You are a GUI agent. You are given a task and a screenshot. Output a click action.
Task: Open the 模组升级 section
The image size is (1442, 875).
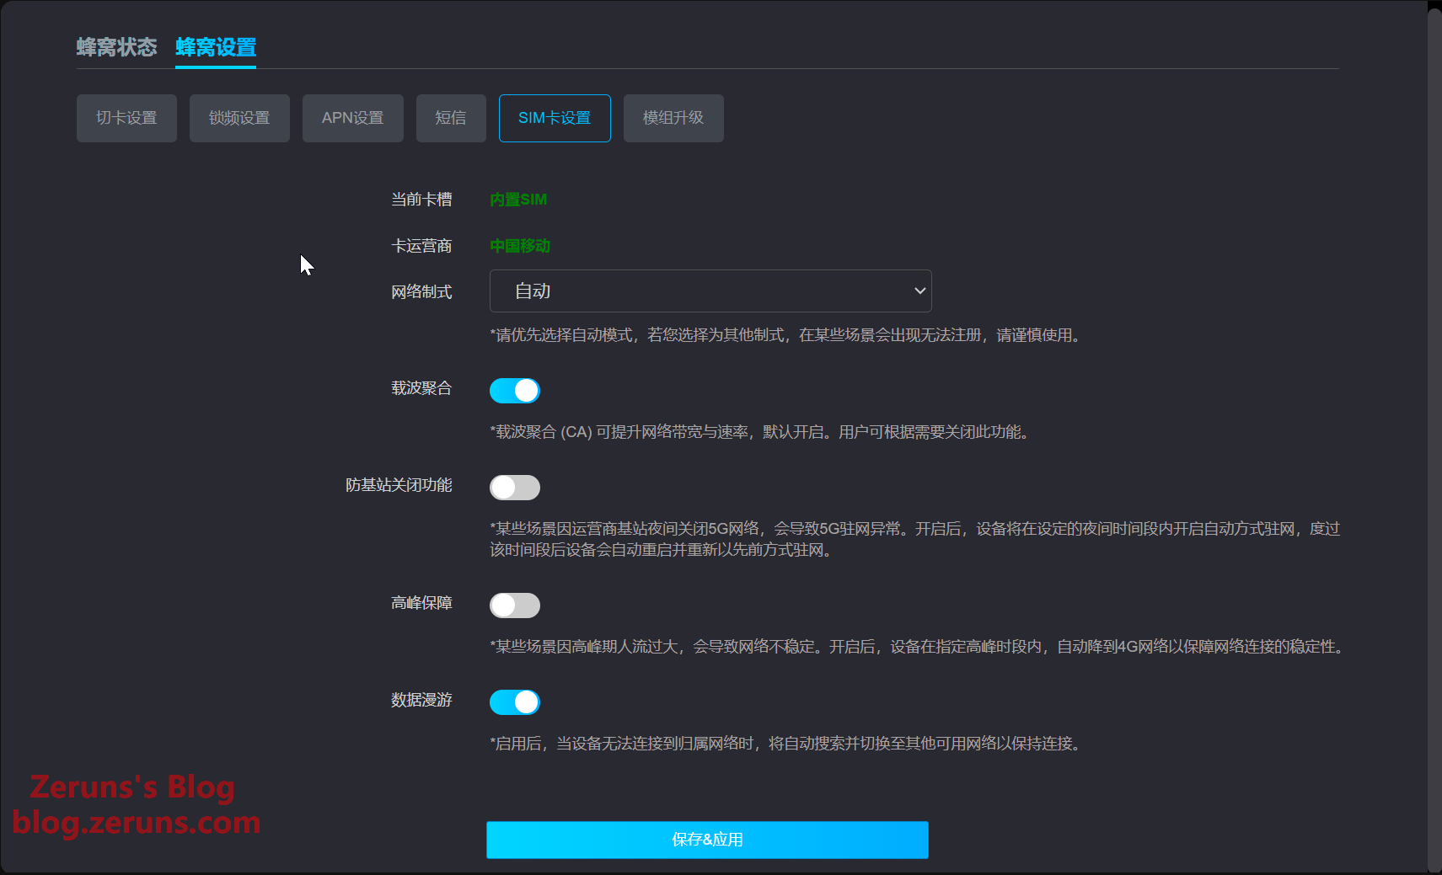[673, 118]
